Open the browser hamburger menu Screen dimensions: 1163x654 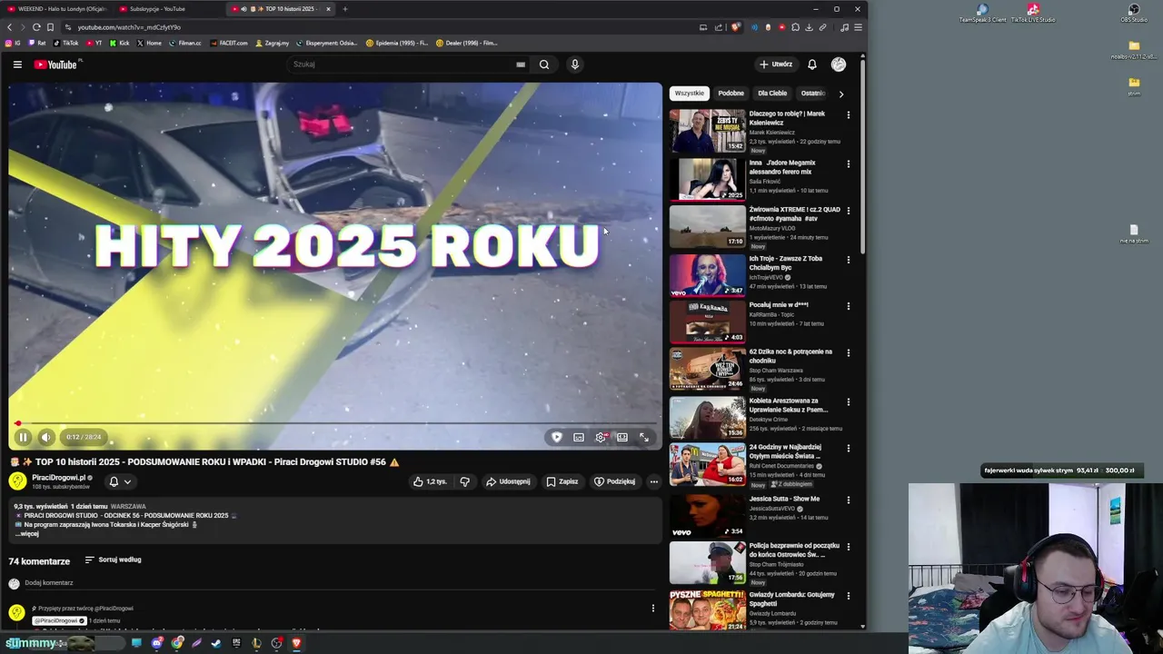coord(858,27)
